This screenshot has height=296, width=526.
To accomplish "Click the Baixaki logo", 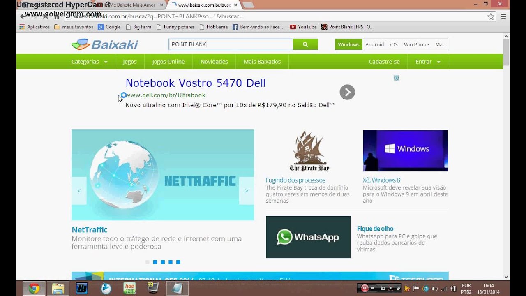I will (105, 44).
